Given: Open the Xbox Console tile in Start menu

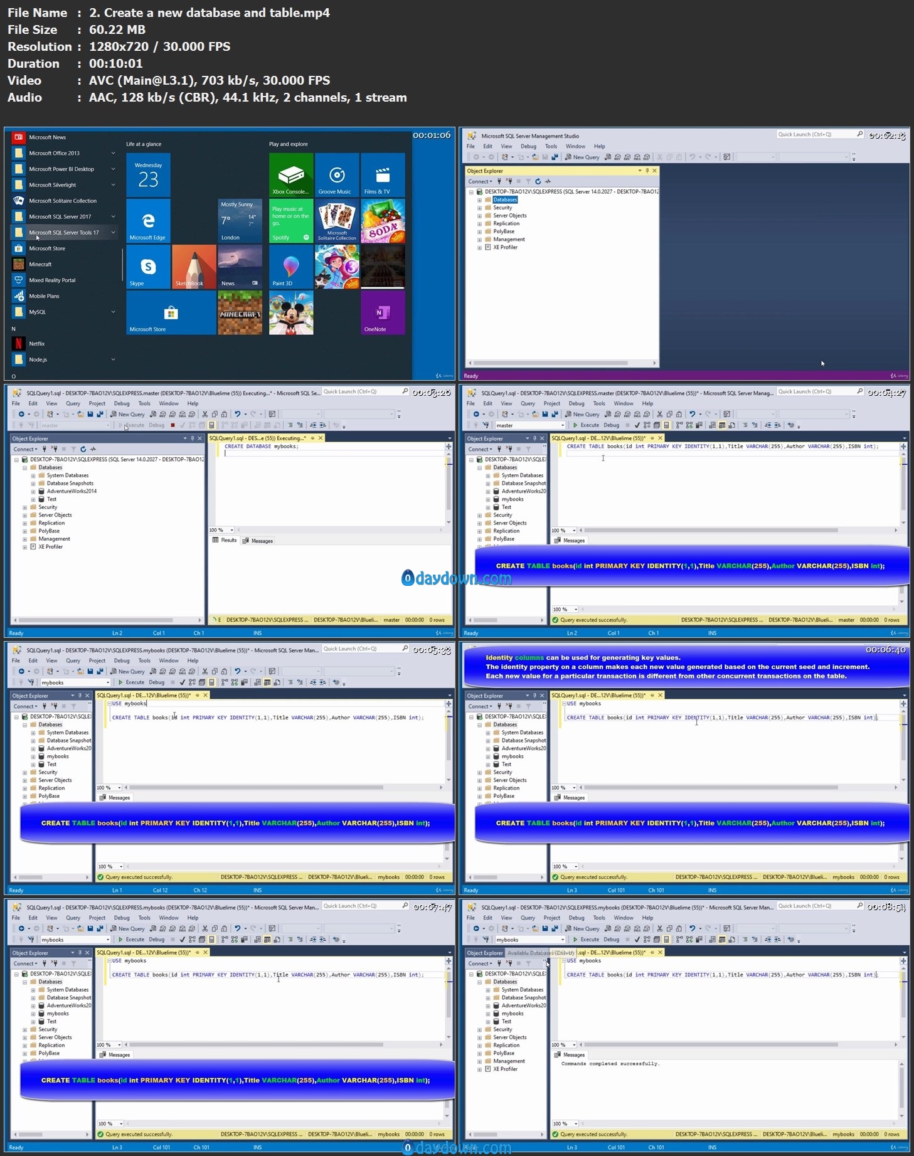Looking at the screenshot, I should (291, 175).
